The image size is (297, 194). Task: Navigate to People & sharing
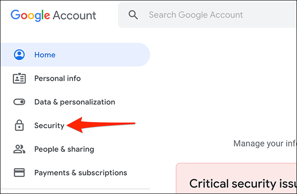coord(64,149)
